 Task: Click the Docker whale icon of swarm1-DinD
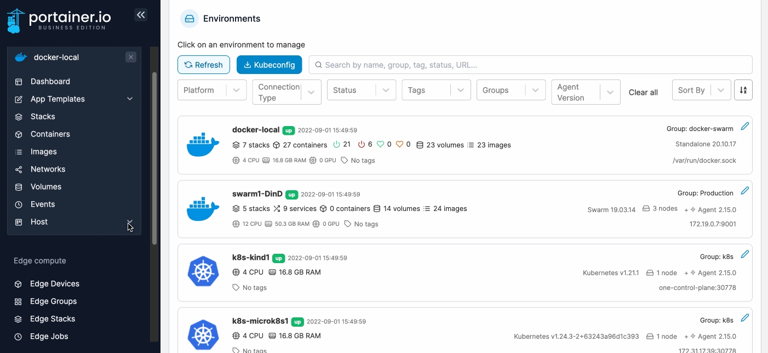203,208
